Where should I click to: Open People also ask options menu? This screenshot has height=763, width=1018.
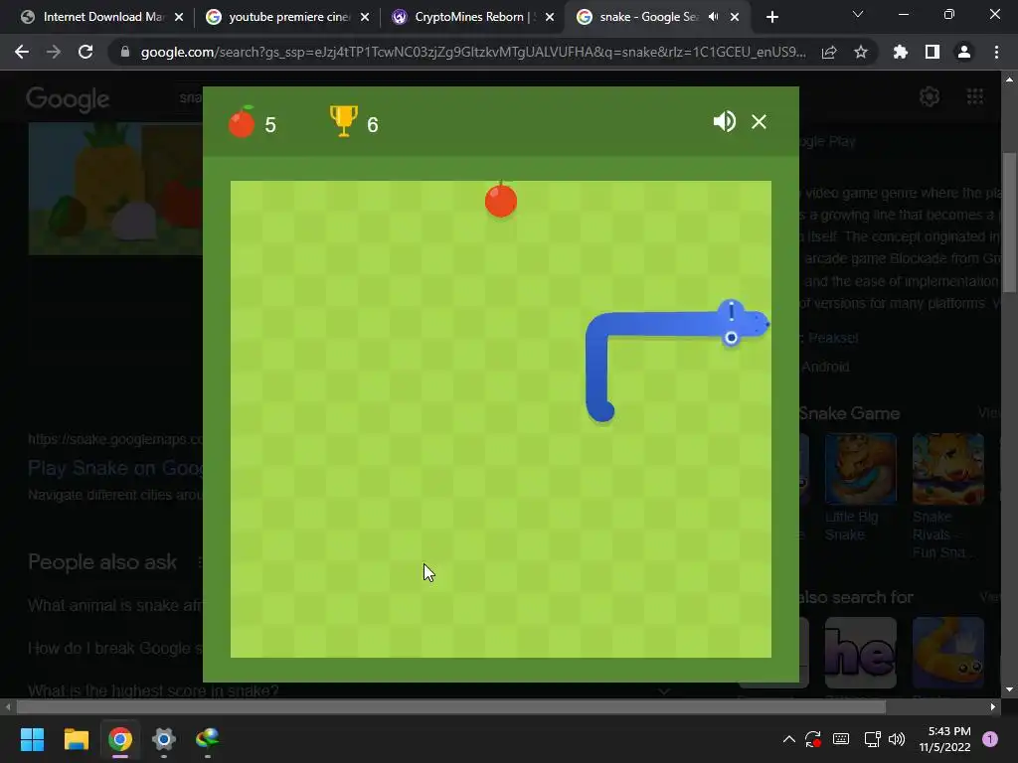[x=199, y=562]
